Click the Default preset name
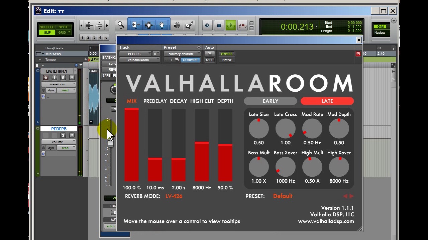 [283, 196]
